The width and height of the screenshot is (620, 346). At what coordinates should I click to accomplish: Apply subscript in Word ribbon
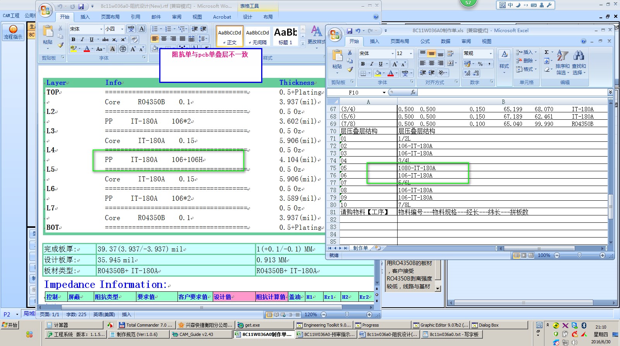point(115,40)
